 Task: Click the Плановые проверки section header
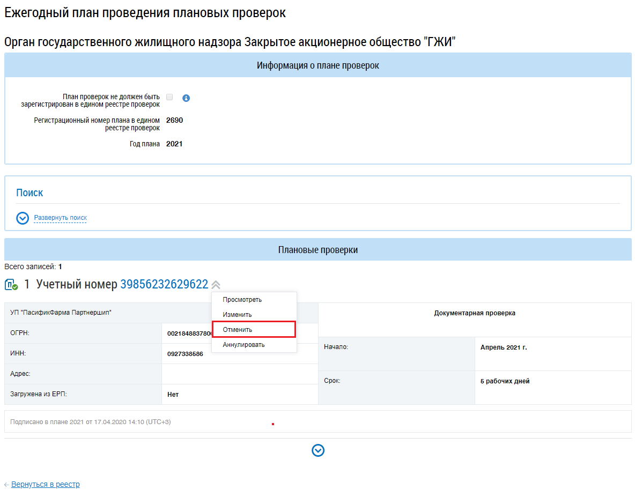click(x=318, y=249)
